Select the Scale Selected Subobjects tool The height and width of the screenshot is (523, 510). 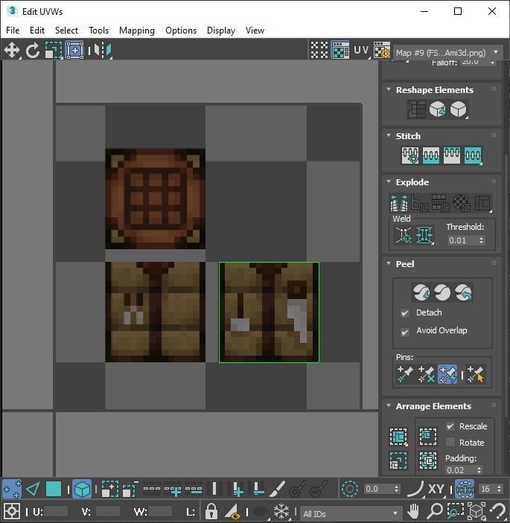tap(54, 51)
